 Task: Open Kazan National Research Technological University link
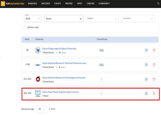(x=64, y=78)
